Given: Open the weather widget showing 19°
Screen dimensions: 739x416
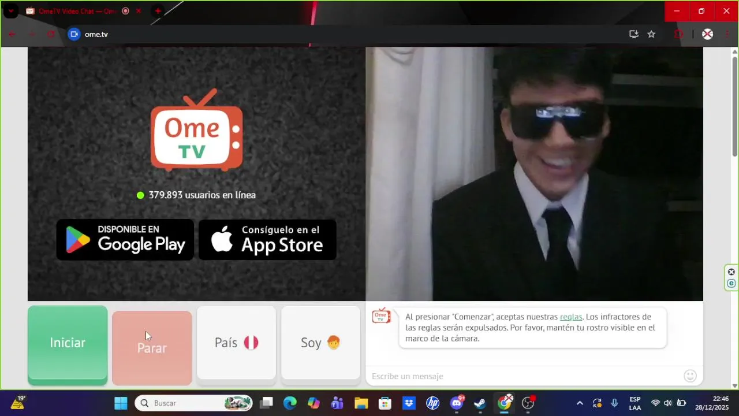Looking at the screenshot, I should tap(17, 403).
